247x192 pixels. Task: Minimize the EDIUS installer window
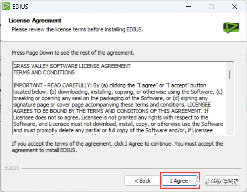pos(188,7)
